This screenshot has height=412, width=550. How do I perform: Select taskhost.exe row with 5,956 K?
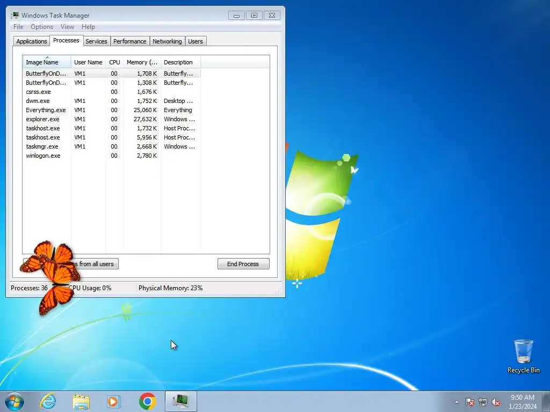click(112, 137)
